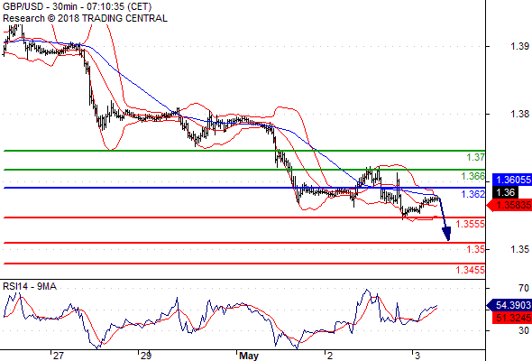
Task: Click the black 1.36 current price label
Action: click(505, 192)
